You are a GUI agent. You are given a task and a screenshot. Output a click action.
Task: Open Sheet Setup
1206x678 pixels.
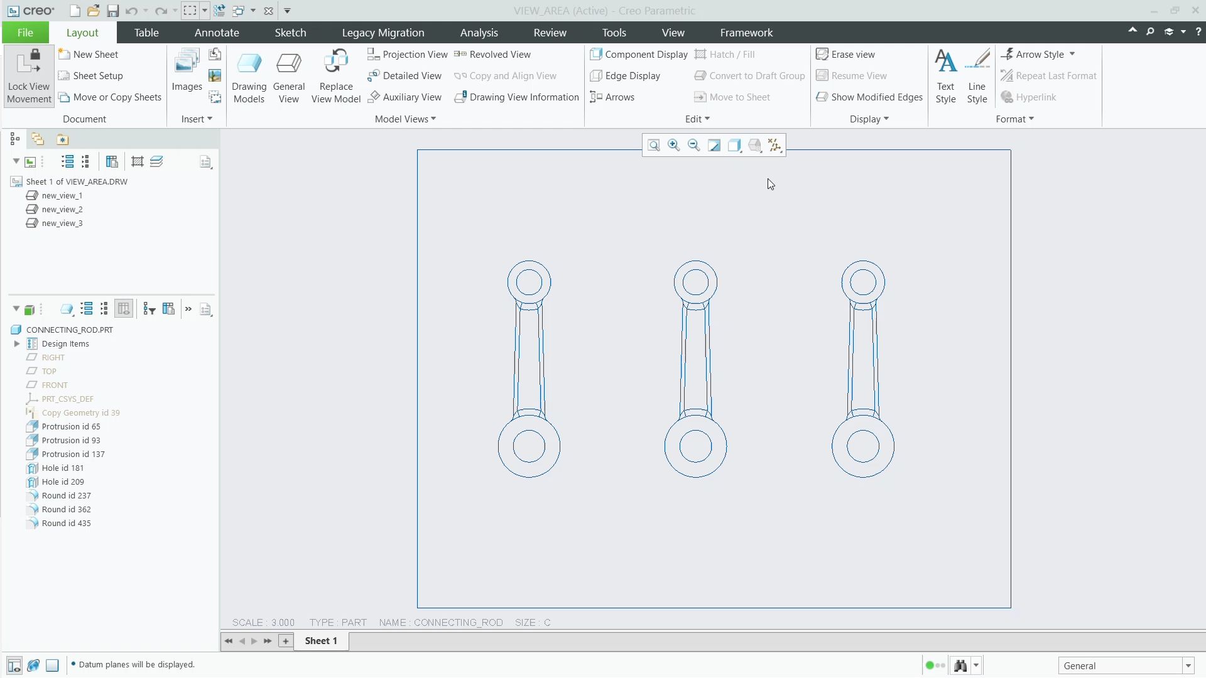pyautogui.click(x=90, y=76)
